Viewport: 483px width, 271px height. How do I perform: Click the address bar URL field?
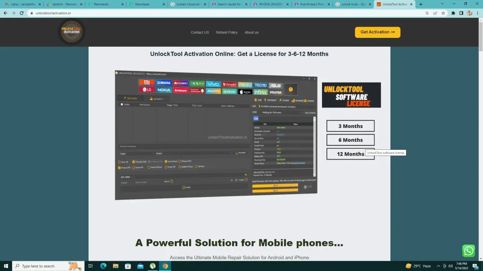[228, 13]
